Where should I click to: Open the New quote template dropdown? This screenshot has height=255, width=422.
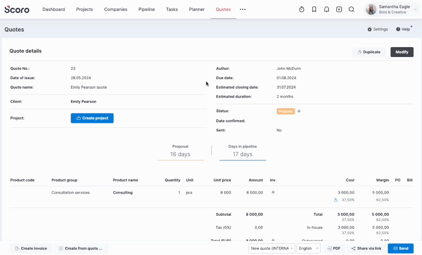[271, 248]
